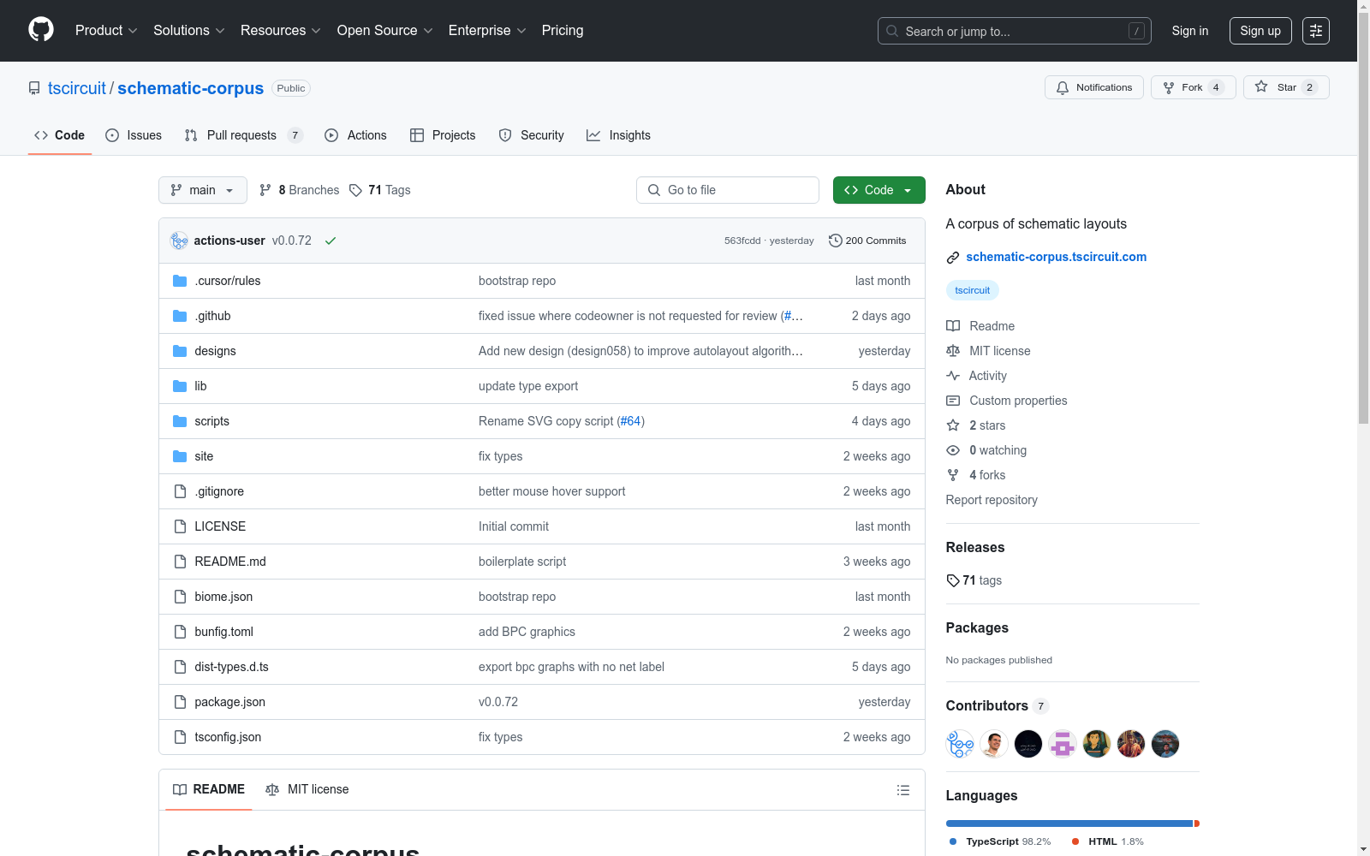The width and height of the screenshot is (1370, 856).
Task: Click the TypeScript language bar segment
Action: (1069, 823)
